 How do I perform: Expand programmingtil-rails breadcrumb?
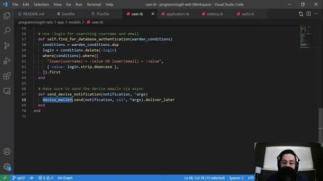(36, 22)
